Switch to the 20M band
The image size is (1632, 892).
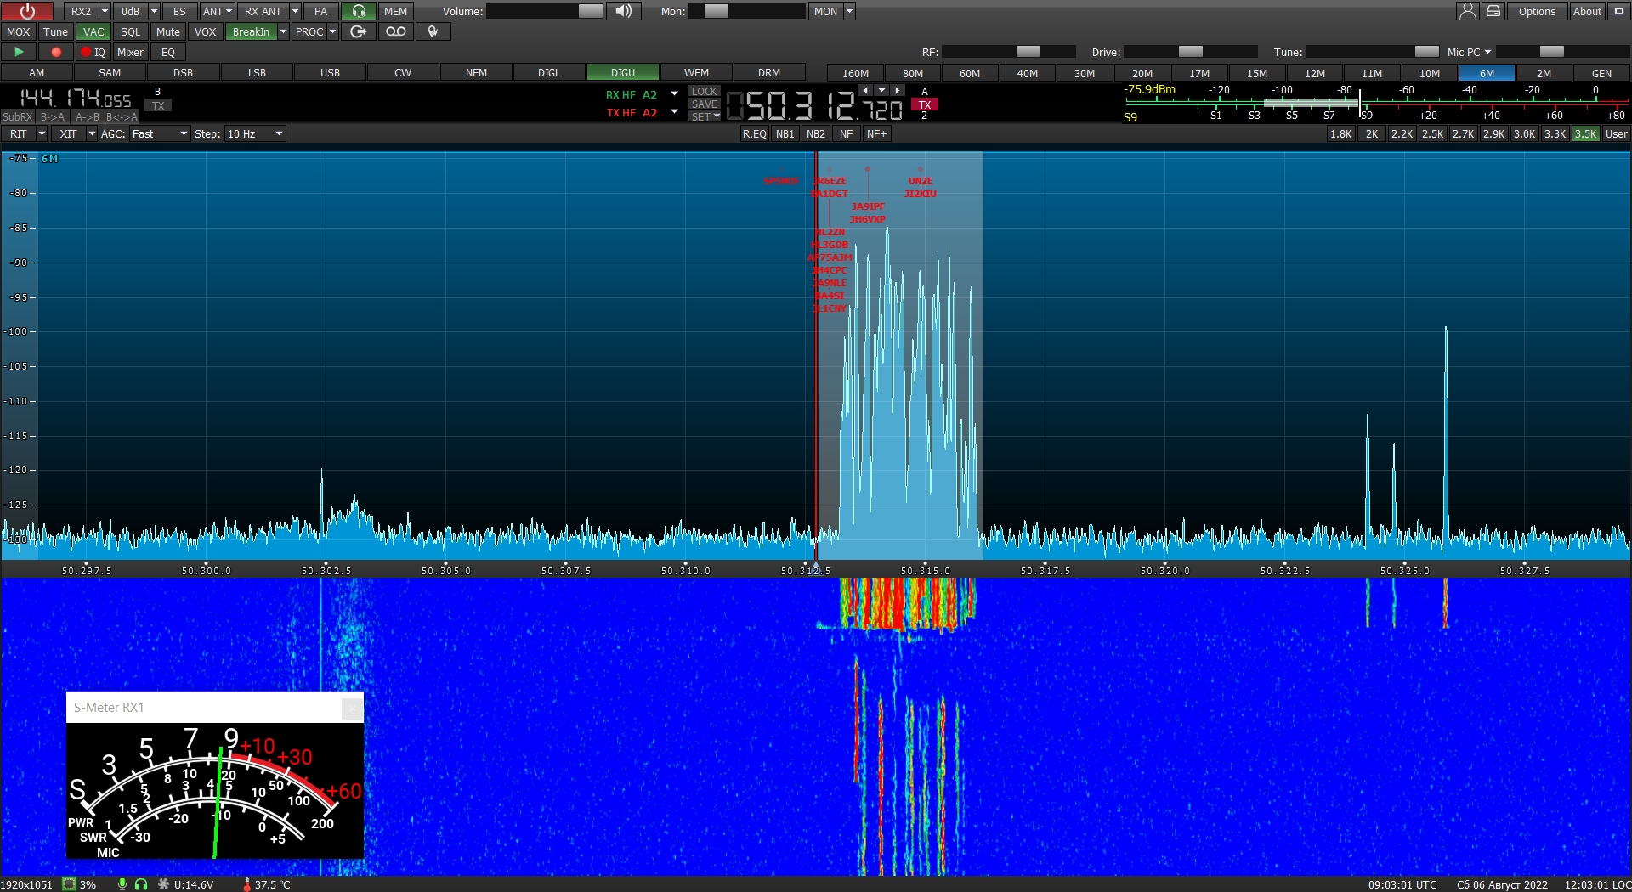1142,73
